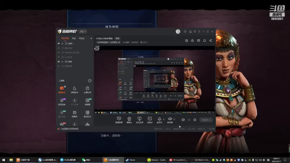Click the notification bell above the preview
This screenshot has width=290, height=163.
click(x=204, y=41)
